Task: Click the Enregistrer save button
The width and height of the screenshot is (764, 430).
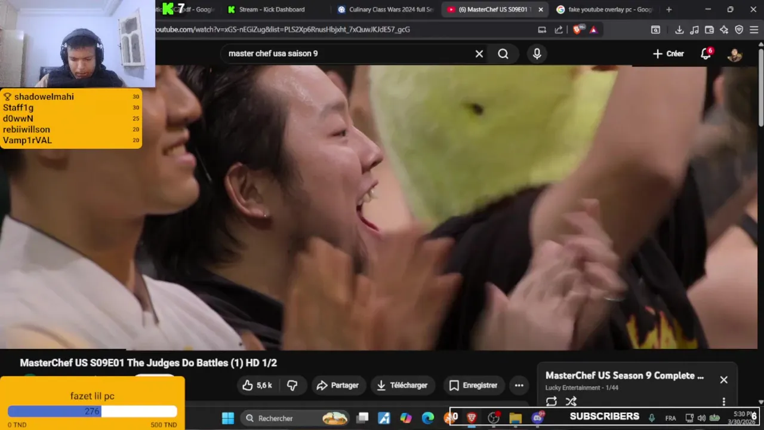Action: tap(473, 385)
